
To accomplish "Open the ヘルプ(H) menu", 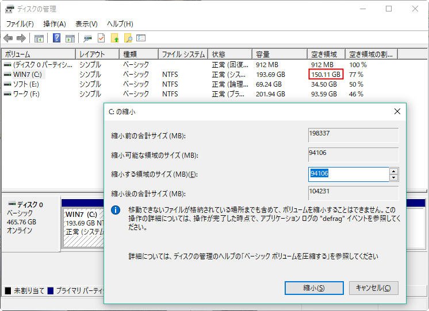I will (x=120, y=24).
